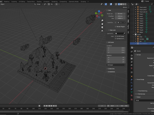Open Material properties tab icon
154x115 pixels.
tap(132, 96)
